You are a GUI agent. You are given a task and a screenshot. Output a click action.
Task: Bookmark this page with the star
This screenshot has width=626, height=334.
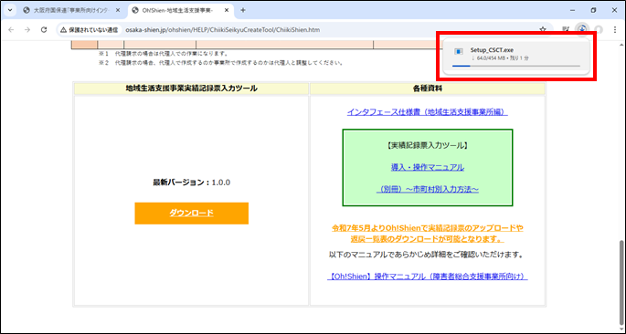(x=543, y=29)
